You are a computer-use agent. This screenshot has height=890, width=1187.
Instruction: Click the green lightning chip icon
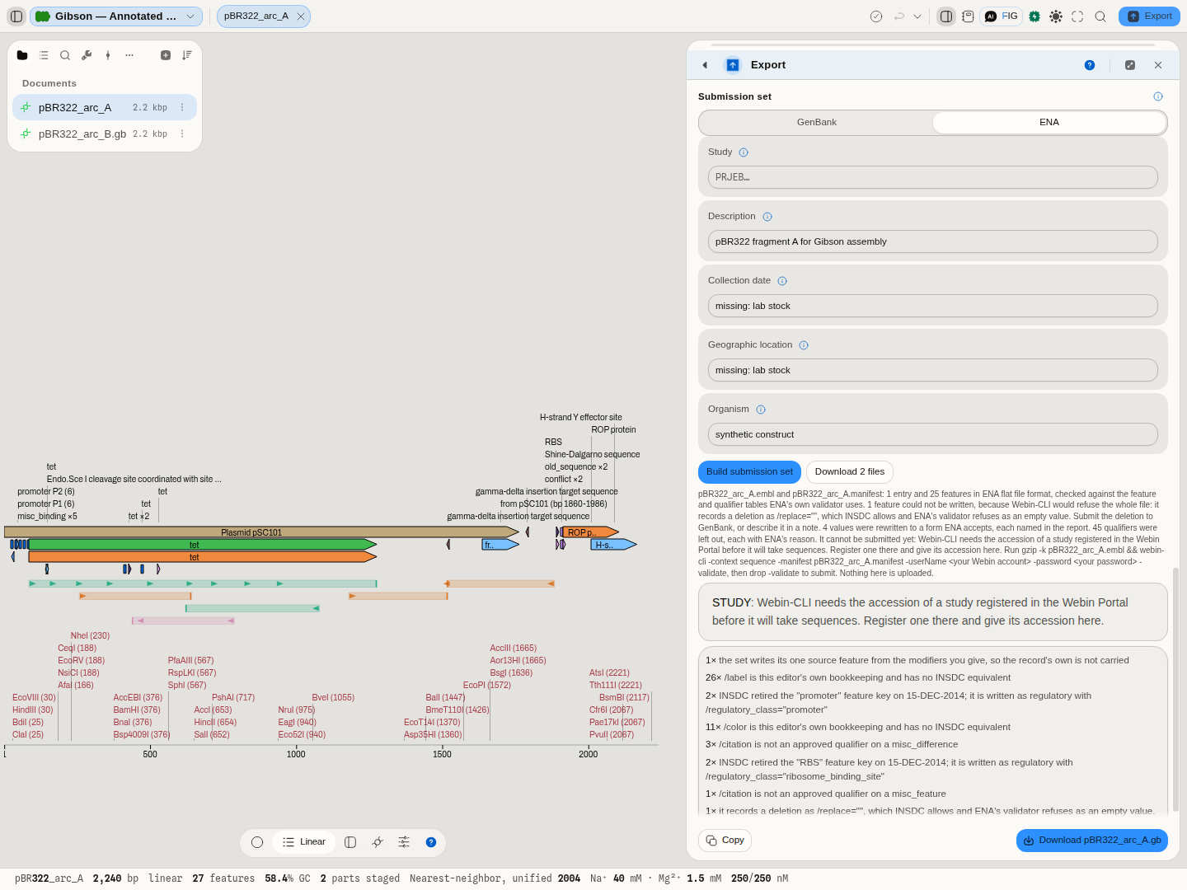(1035, 16)
